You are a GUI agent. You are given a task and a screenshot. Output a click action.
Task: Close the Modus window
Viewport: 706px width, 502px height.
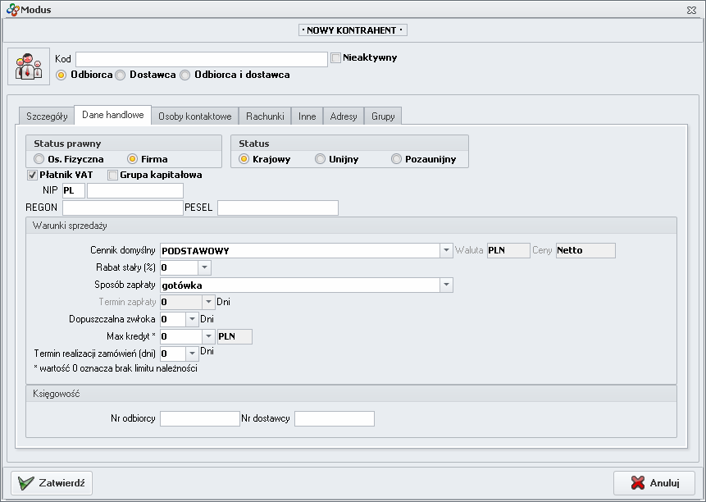point(691,10)
